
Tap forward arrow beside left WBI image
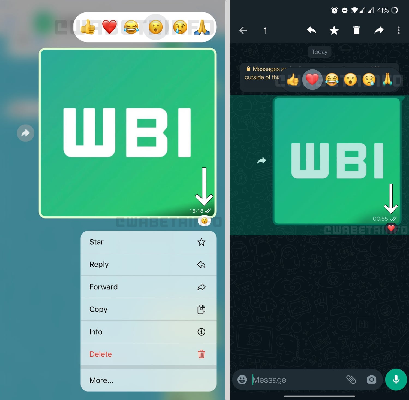[26, 133]
